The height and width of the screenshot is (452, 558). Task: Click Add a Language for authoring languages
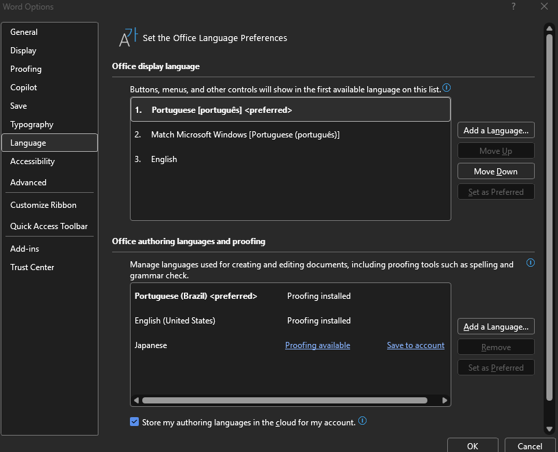coord(496,326)
